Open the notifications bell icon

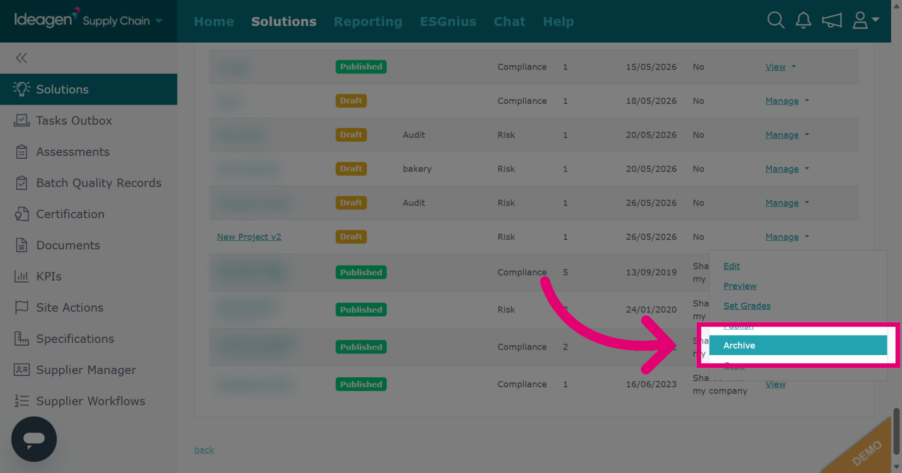pyautogui.click(x=803, y=20)
